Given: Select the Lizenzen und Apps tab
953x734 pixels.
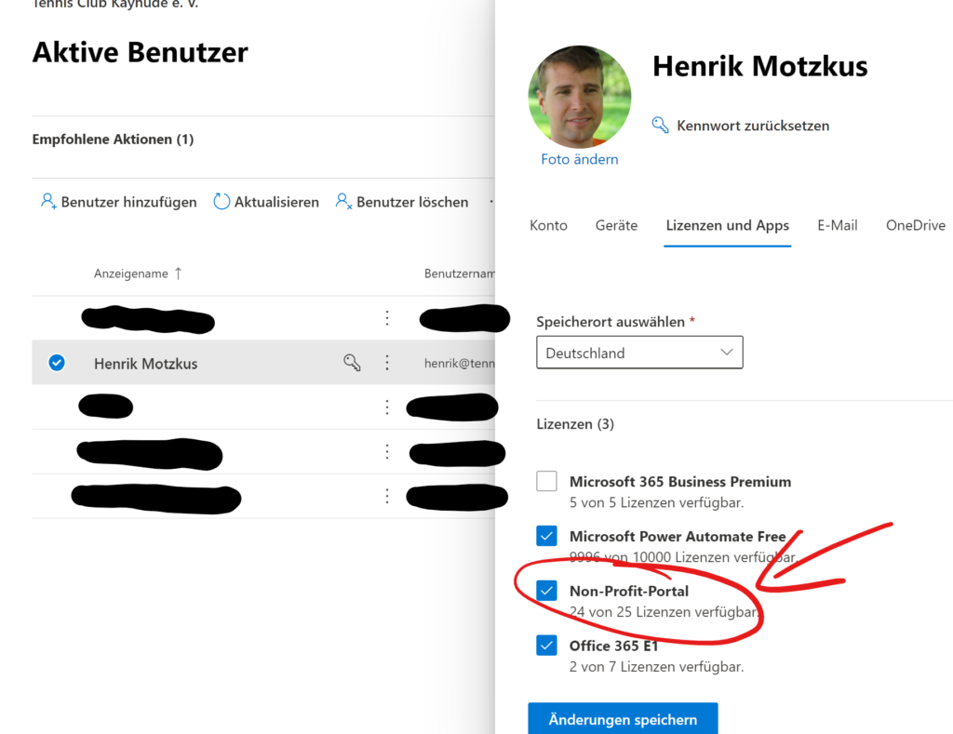Looking at the screenshot, I should click(x=728, y=225).
